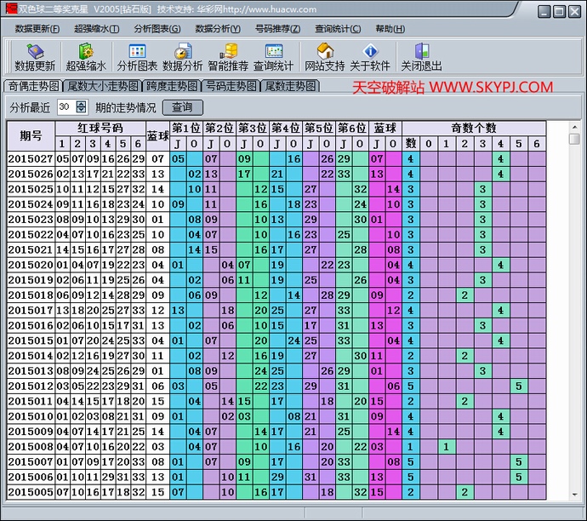Click the 关闭退出 toolbar icon

point(421,57)
